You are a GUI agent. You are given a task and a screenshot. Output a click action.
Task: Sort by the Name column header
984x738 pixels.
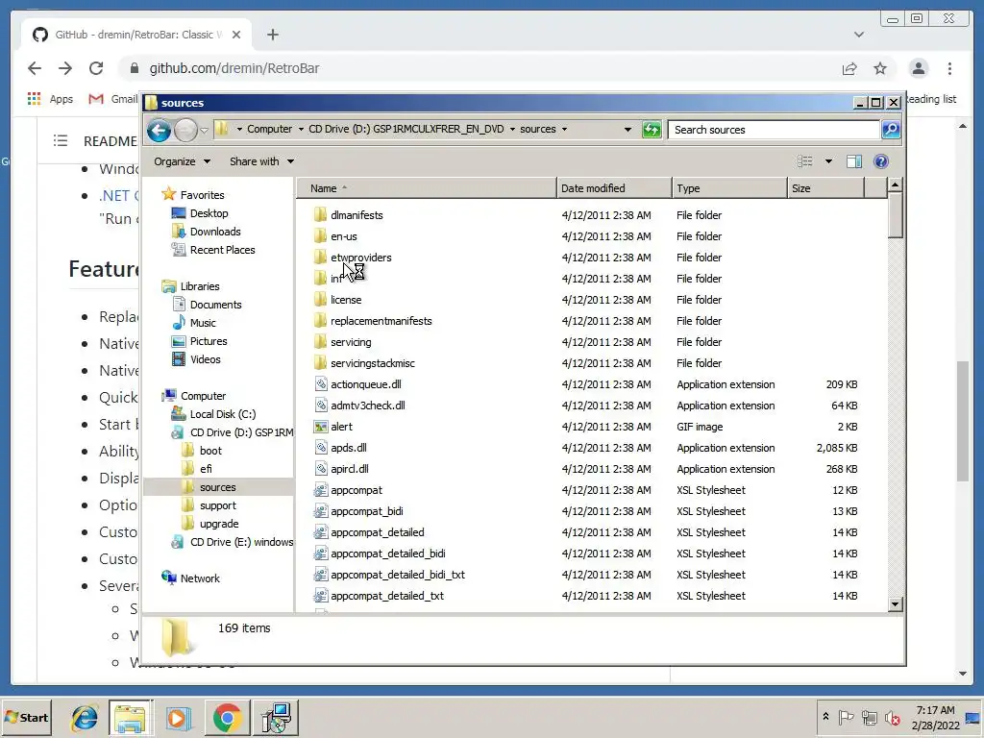point(426,188)
